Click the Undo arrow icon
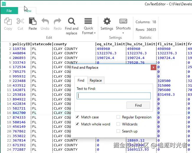This screenshot has width=192, height=153. pyautogui.click(x=45, y=21)
